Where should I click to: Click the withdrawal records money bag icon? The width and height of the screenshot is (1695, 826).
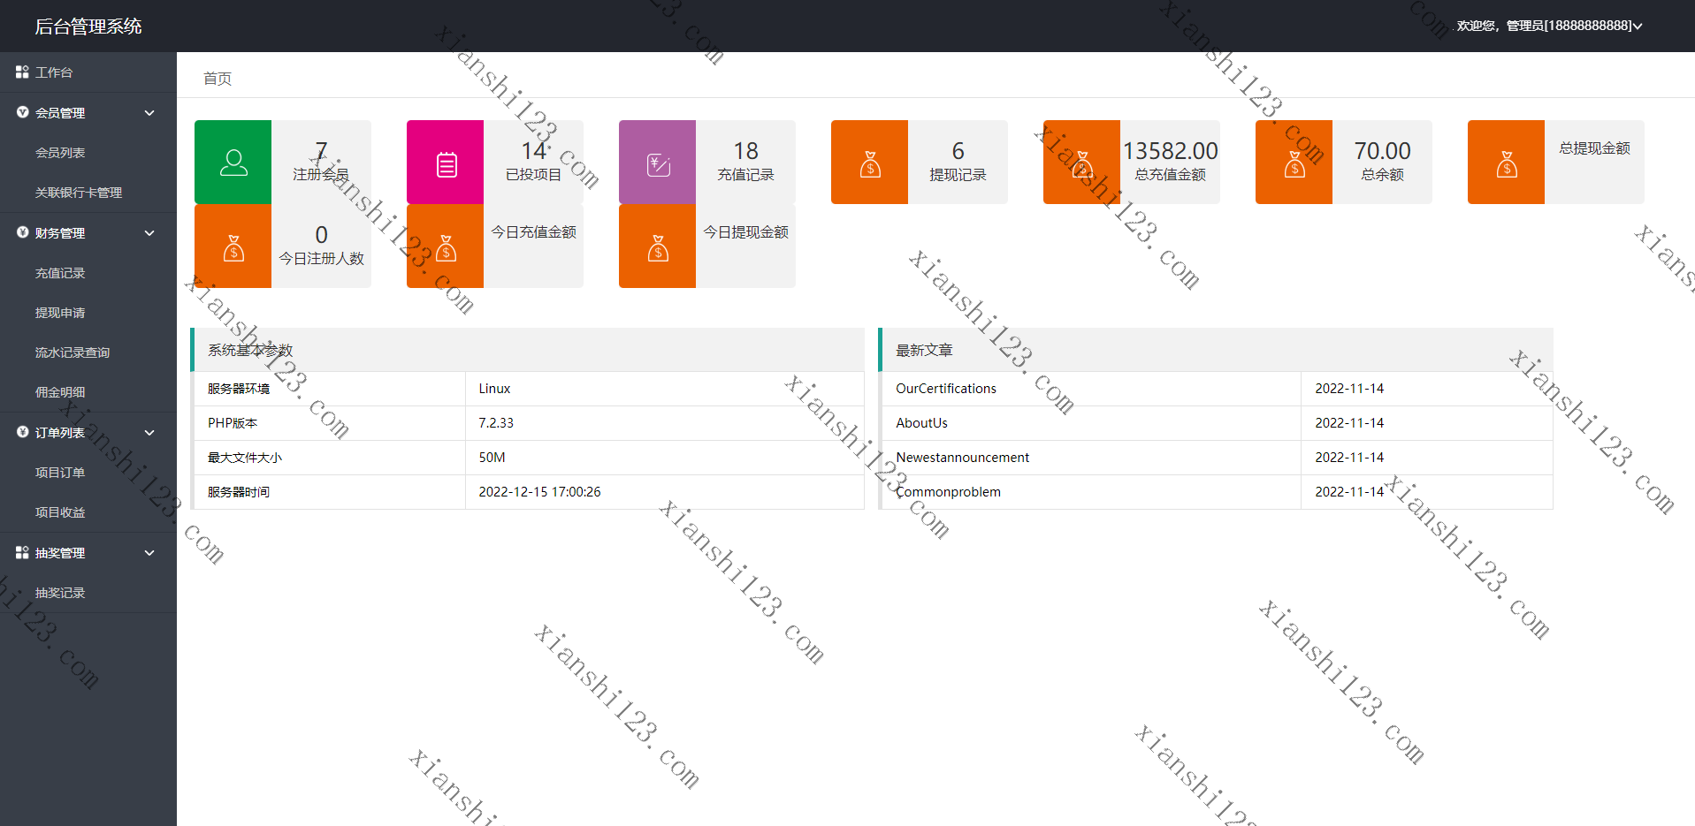pyautogui.click(x=870, y=164)
